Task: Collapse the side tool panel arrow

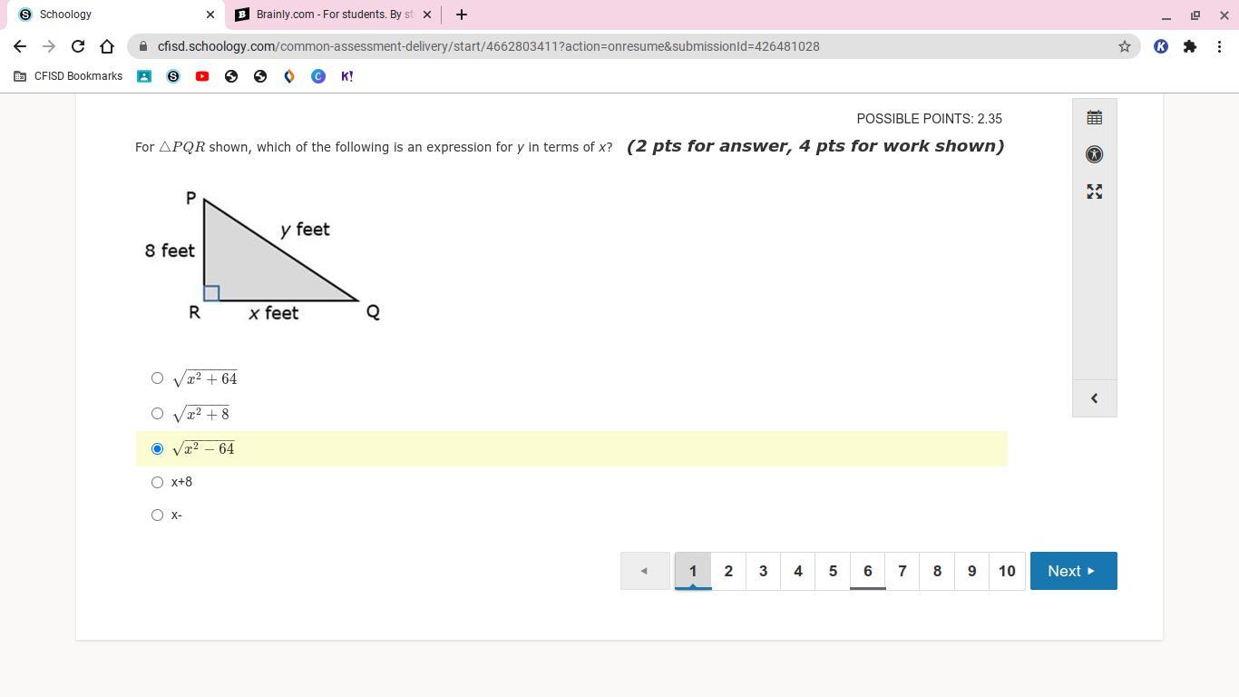Action: click(x=1094, y=398)
